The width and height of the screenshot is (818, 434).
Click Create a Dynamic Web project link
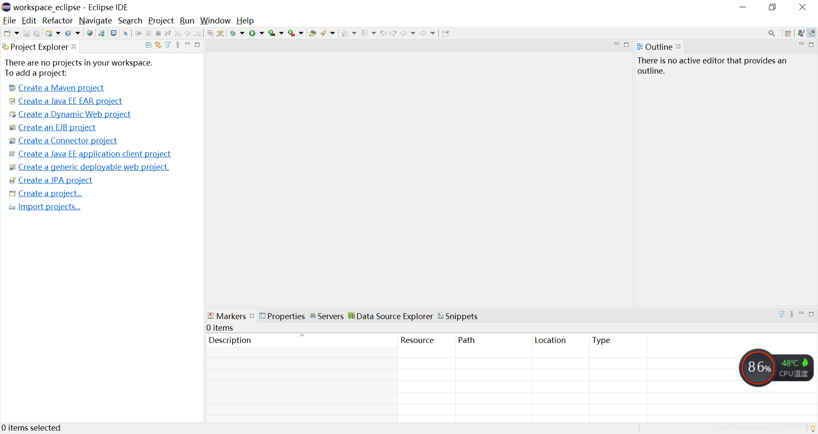[74, 114]
